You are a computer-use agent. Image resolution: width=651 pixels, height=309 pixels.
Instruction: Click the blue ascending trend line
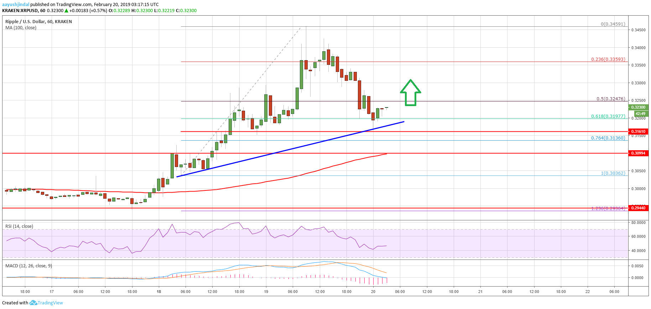click(290, 149)
